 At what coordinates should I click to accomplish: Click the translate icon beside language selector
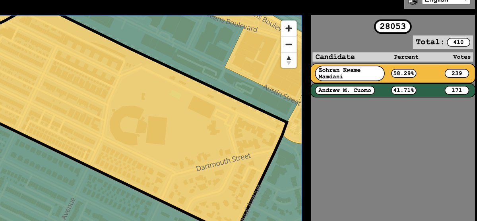413,2
